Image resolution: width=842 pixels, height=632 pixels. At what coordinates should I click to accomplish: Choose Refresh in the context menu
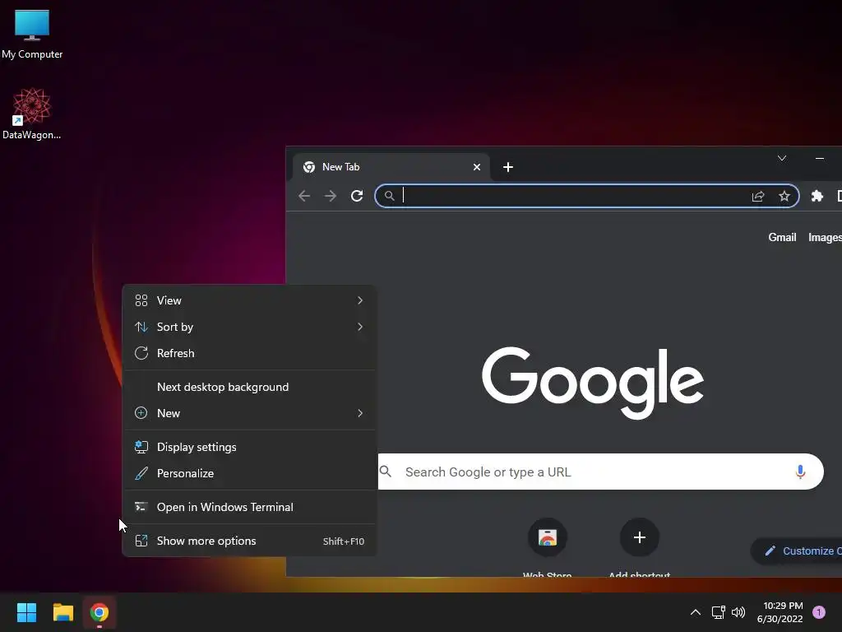[249, 353]
